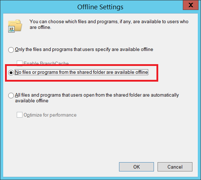Click the 'You can choose which files' description
The image size is (201, 180).
(109, 21)
